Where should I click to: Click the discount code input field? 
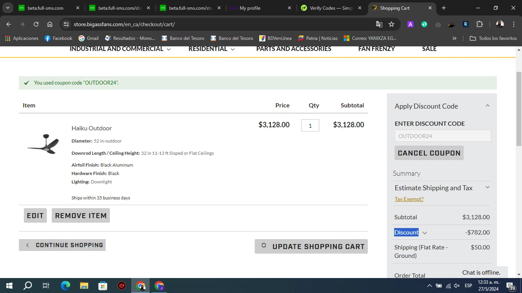tap(443, 136)
